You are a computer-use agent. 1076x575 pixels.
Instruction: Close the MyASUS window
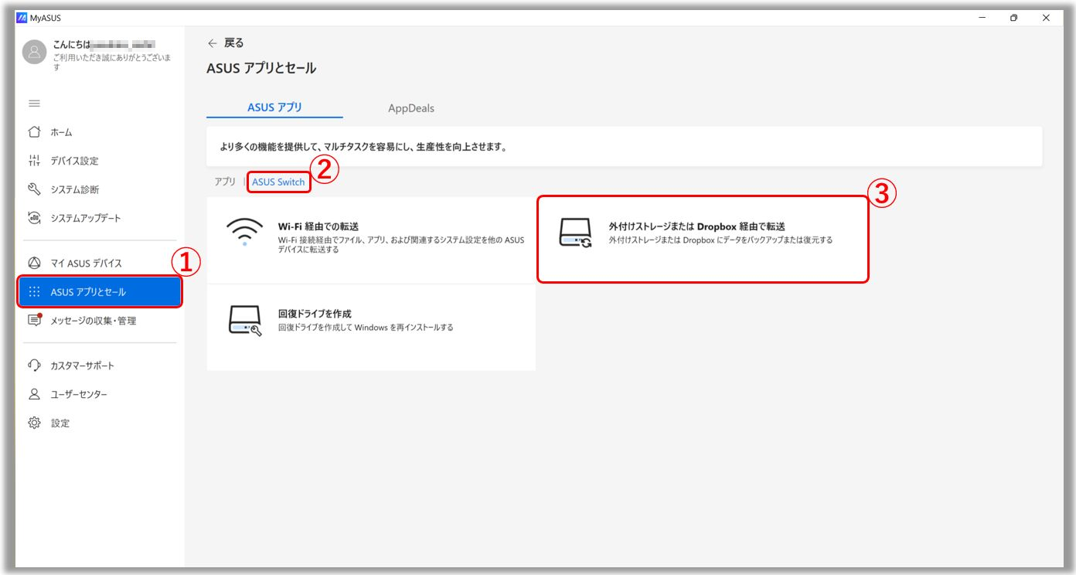pos(1045,18)
